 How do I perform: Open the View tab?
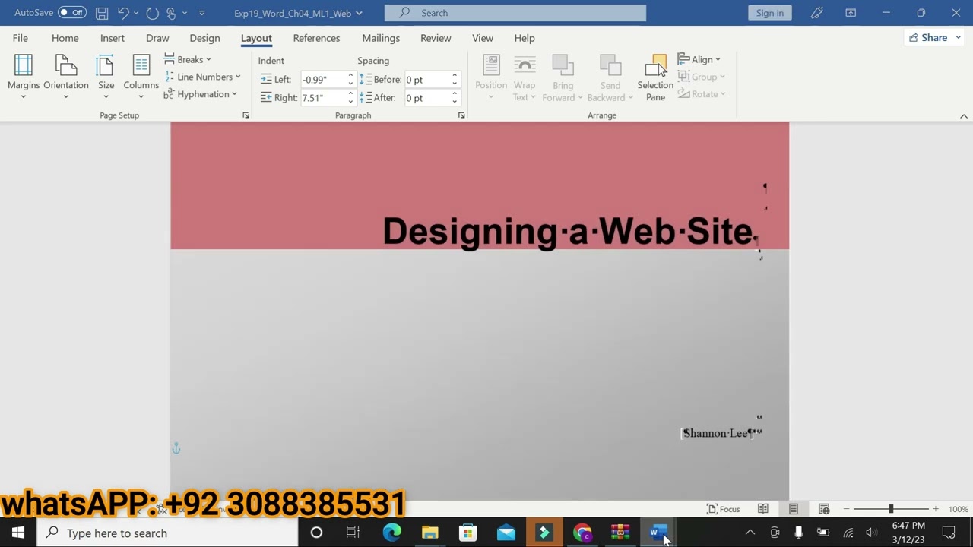tap(483, 38)
